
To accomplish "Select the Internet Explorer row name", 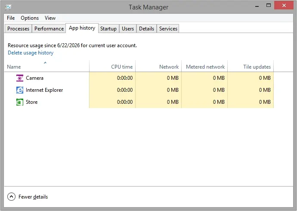I will [x=44, y=90].
